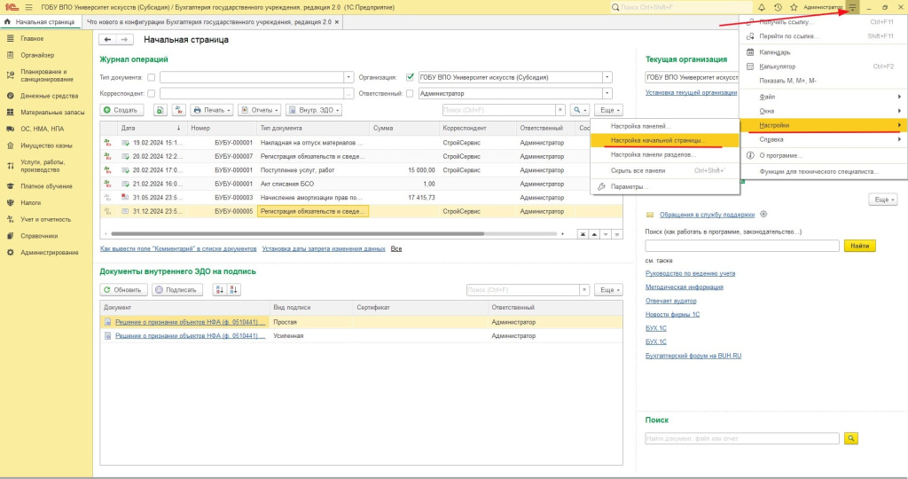Click the Найти button
908x479 pixels.
[859, 247]
